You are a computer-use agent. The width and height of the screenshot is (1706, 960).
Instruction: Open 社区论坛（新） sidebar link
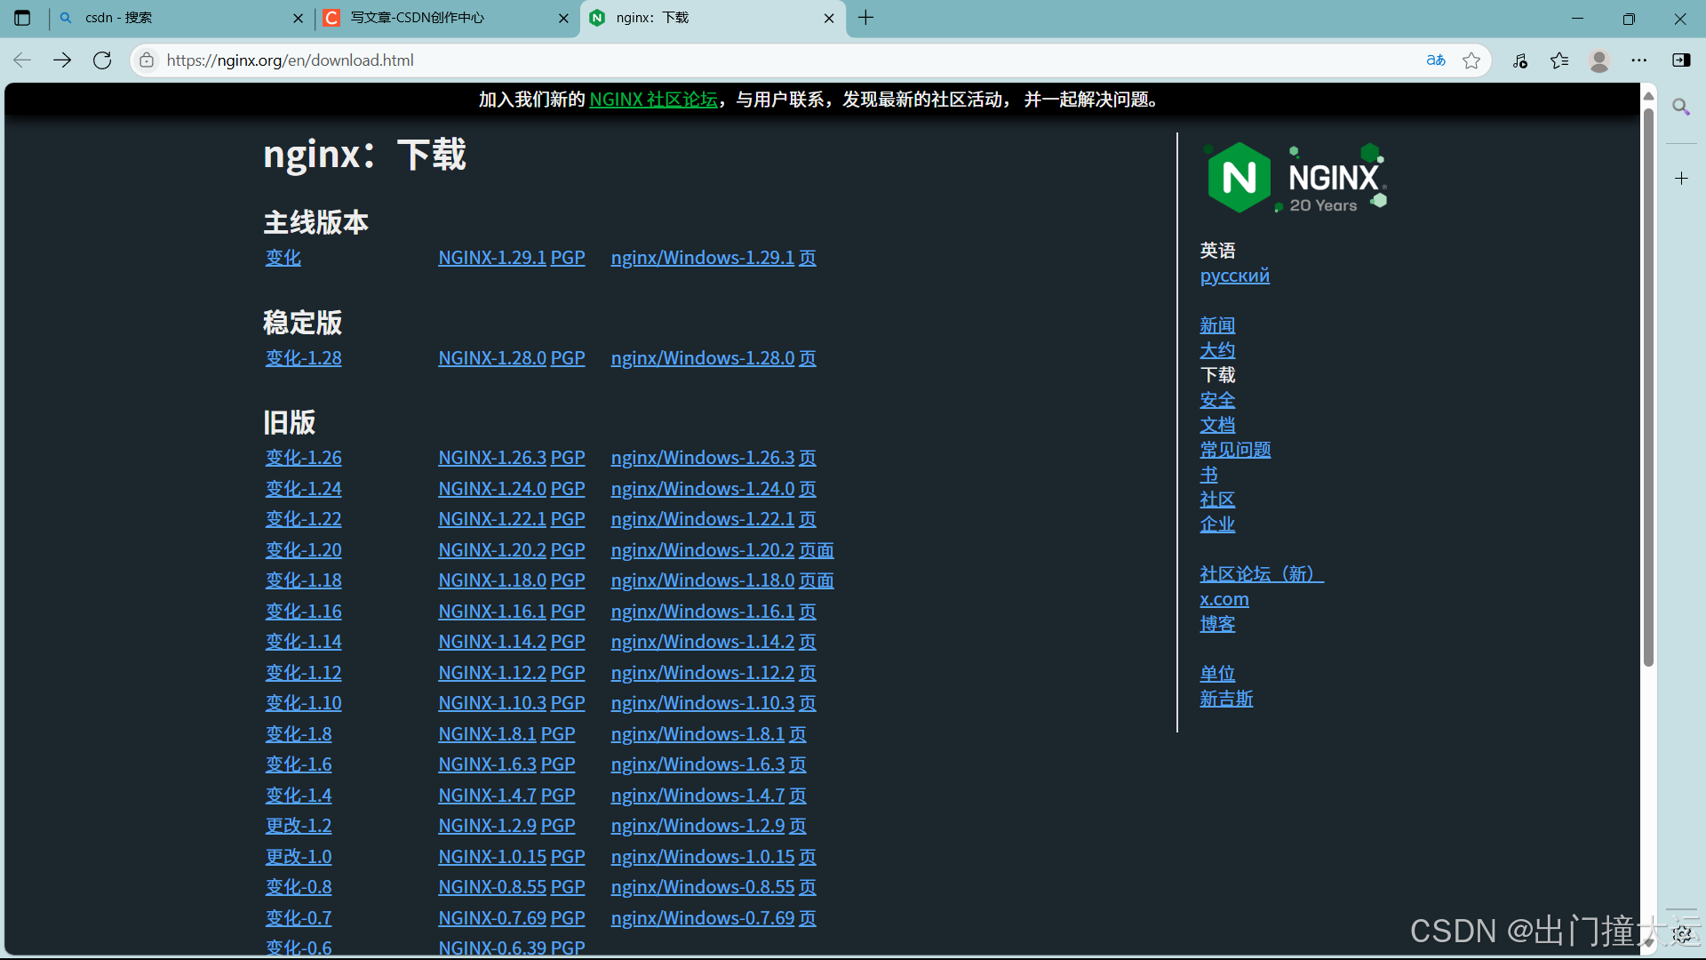click(1262, 574)
